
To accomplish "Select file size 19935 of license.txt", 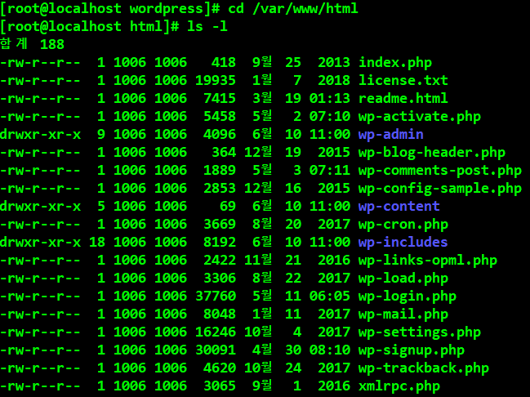I will coord(216,81).
